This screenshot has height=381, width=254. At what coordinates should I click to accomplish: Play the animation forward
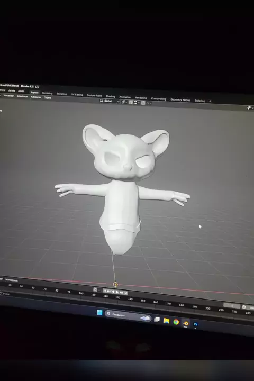coord(117,292)
